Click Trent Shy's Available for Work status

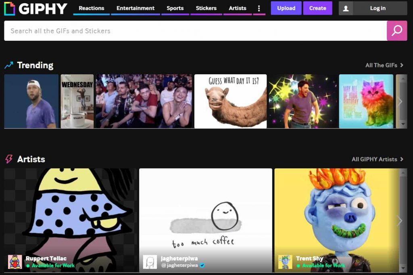(x=321, y=265)
